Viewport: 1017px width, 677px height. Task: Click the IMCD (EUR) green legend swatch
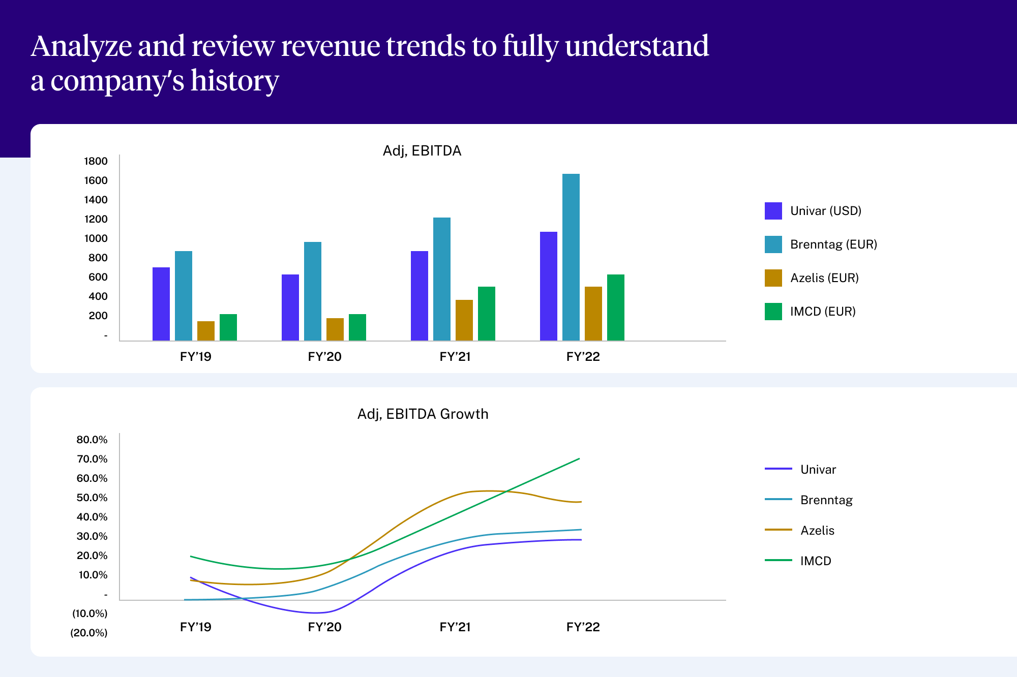point(773,312)
